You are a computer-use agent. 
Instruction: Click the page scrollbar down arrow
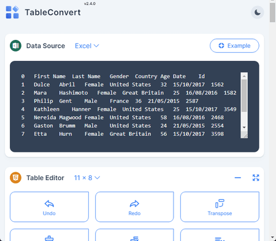tap(272, 237)
